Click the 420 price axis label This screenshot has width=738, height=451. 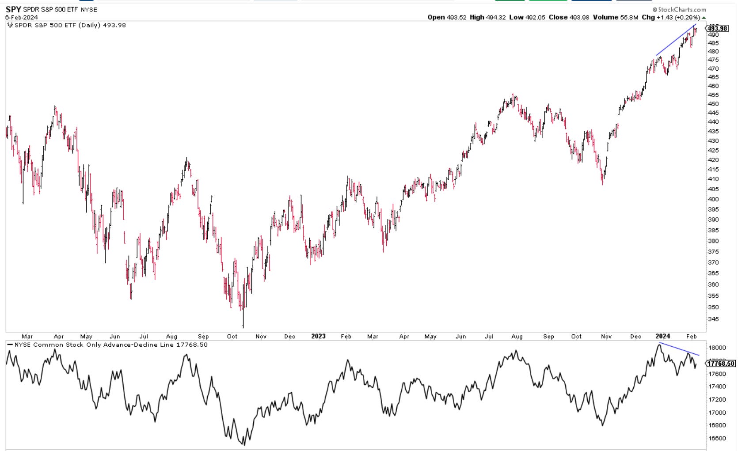click(x=713, y=160)
